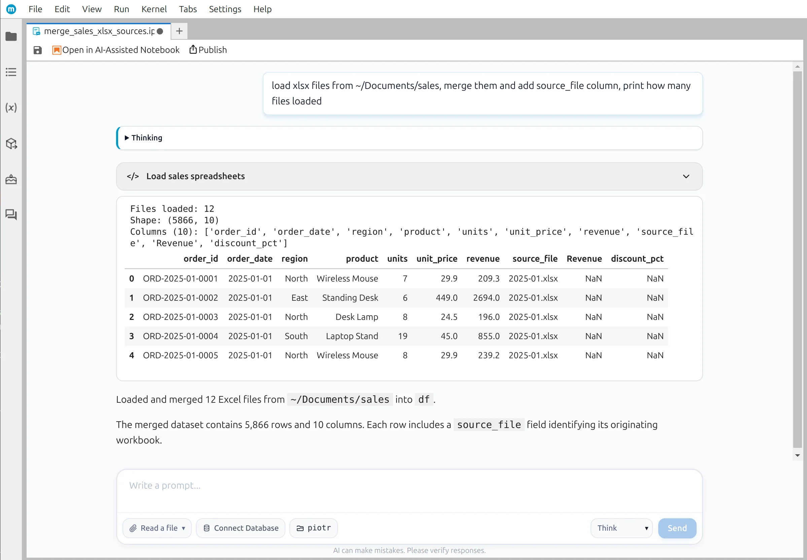
Task: Click the region column header
Action: [x=294, y=259]
